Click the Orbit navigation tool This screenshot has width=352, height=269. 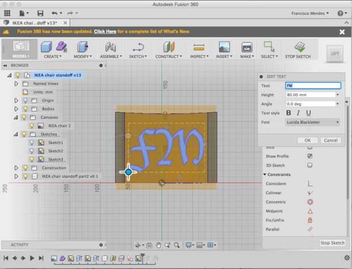click(137, 245)
